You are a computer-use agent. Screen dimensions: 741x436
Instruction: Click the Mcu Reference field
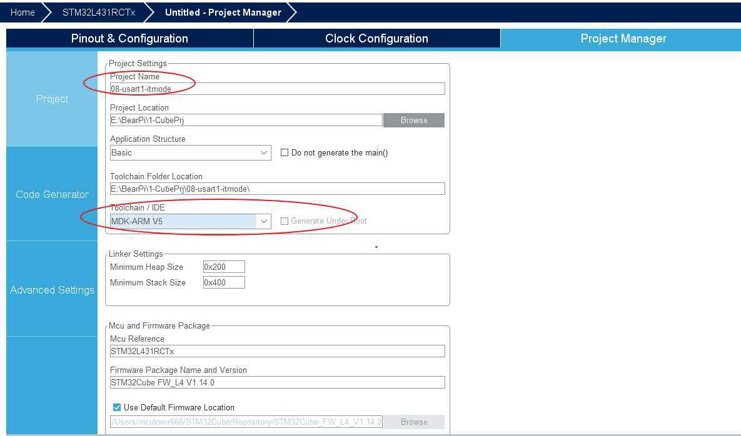tap(278, 351)
